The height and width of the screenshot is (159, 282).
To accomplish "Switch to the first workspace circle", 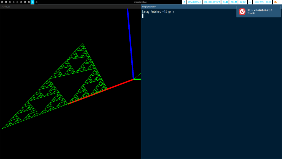I will 2,2.
